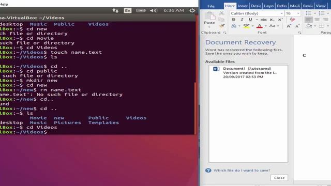
Task: Toggle Italic formatting
Action: coord(242,20)
